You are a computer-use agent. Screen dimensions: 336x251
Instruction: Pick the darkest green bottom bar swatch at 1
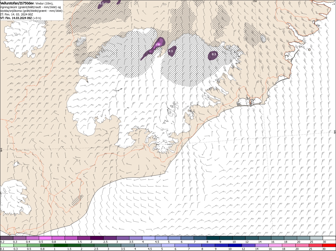tap(60, 245)
